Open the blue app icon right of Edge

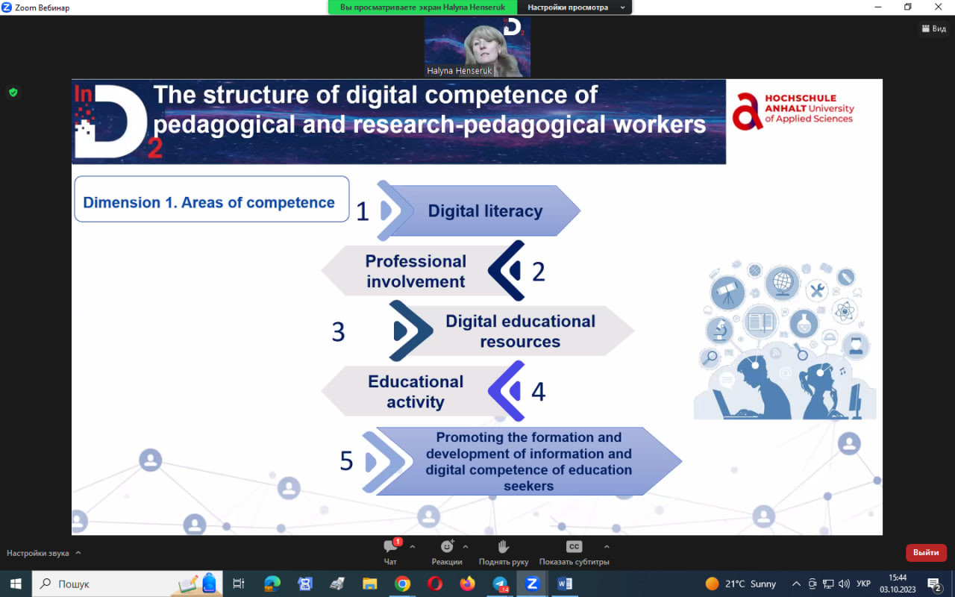(x=304, y=584)
